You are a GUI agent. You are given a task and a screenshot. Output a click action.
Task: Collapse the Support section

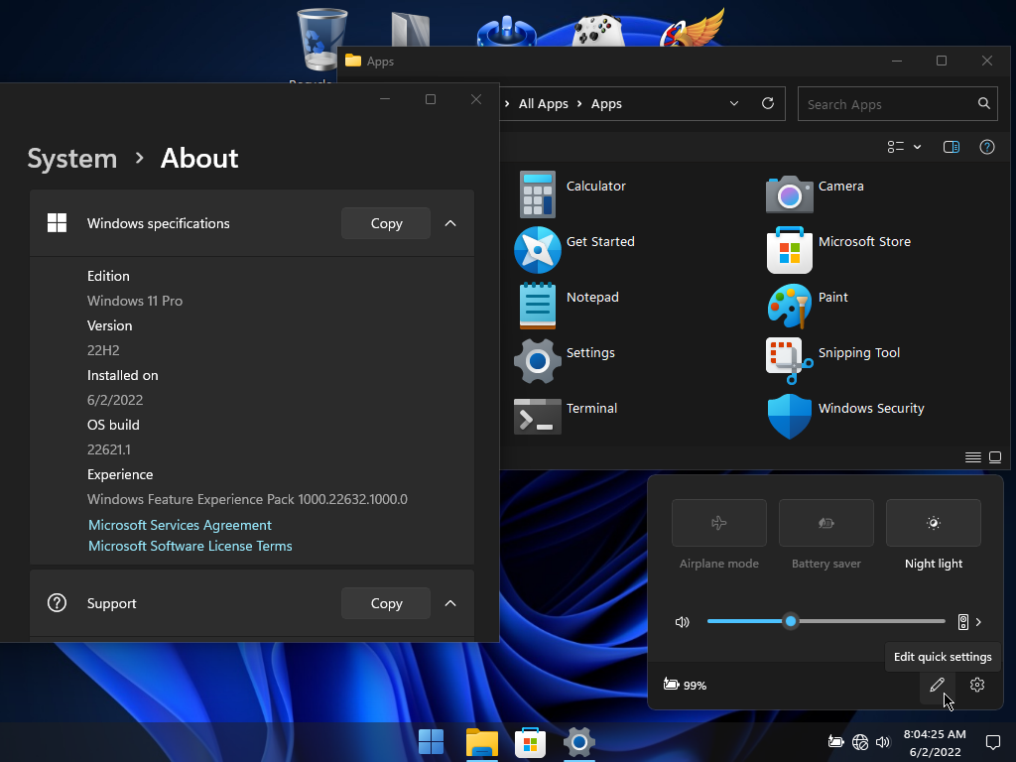tap(450, 603)
